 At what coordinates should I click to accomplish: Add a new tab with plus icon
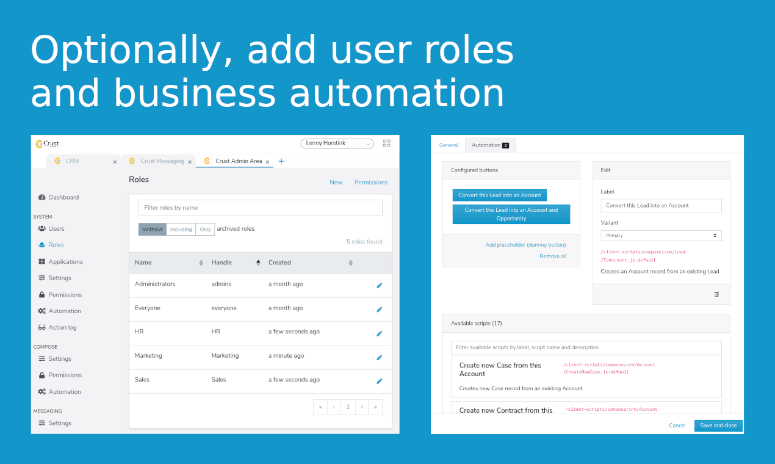[281, 161]
